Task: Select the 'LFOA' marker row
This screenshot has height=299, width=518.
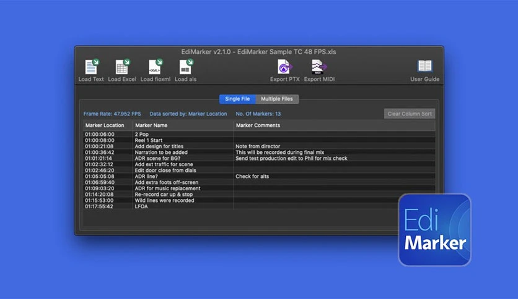Action: coord(259,206)
